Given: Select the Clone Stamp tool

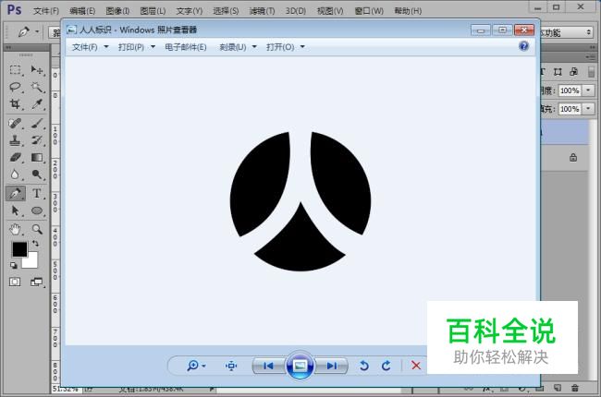Looking at the screenshot, I should tap(16, 140).
